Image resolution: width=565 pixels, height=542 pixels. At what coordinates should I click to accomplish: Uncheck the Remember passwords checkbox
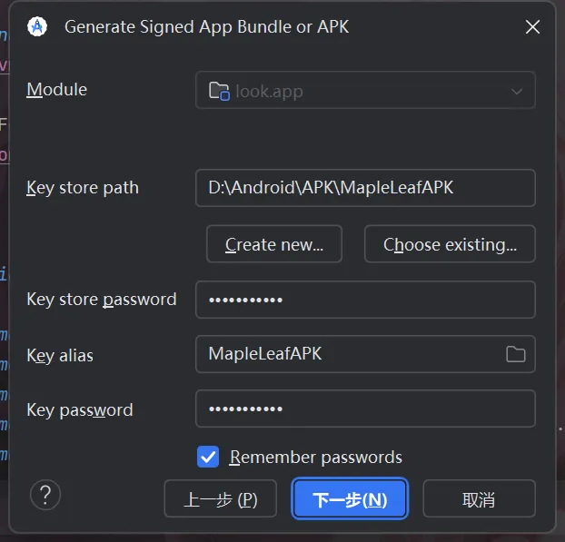click(208, 457)
